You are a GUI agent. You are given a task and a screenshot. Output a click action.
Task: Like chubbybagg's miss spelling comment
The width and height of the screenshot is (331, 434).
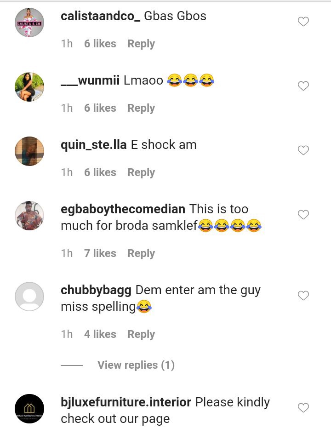click(x=303, y=296)
